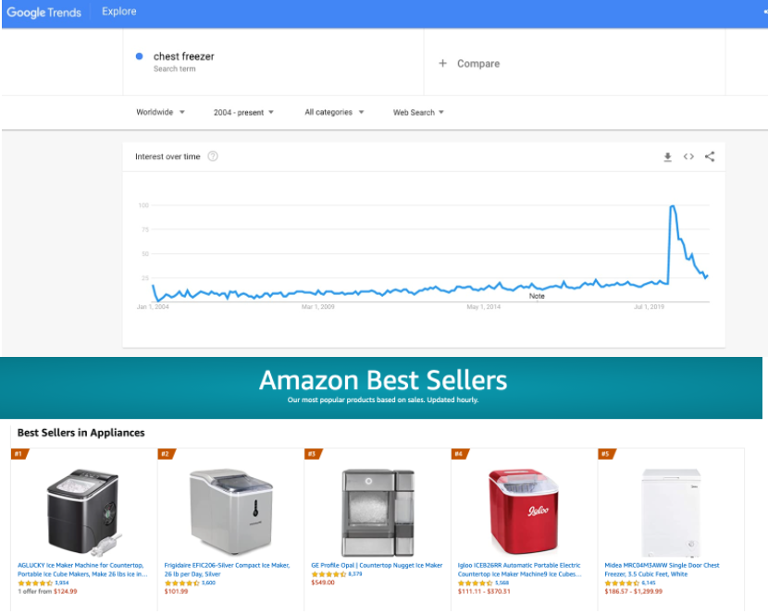Open the AGLUCKY Ice Maker Machine product link
Screen dimensions: 768x614
(82, 570)
